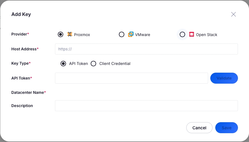Screen dimensions: 249x142
Task: Click the Proxmox logo icon
Action: click(x=70, y=34)
